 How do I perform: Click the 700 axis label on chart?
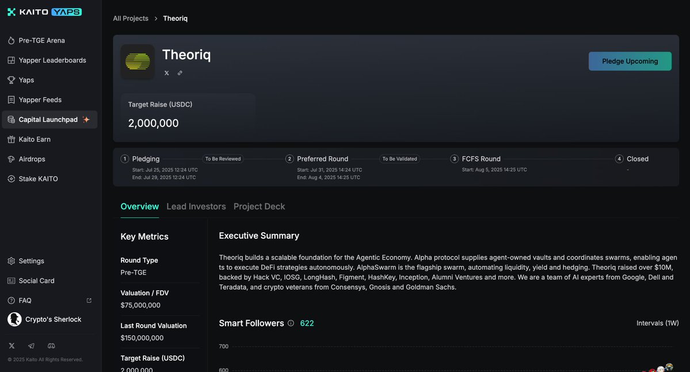point(223,347)
